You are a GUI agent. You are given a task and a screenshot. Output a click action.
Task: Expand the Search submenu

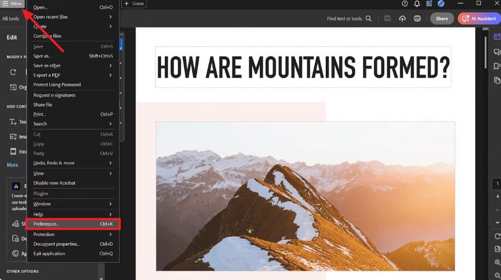(x=73, y=124)
